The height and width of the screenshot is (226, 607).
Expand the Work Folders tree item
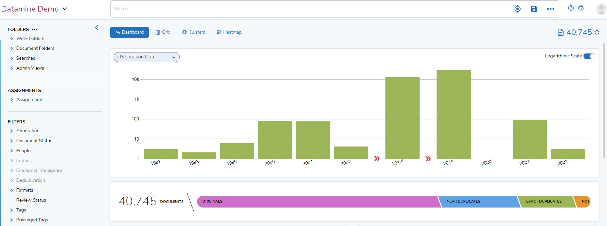pyautogui.click(x=12, y=39)
